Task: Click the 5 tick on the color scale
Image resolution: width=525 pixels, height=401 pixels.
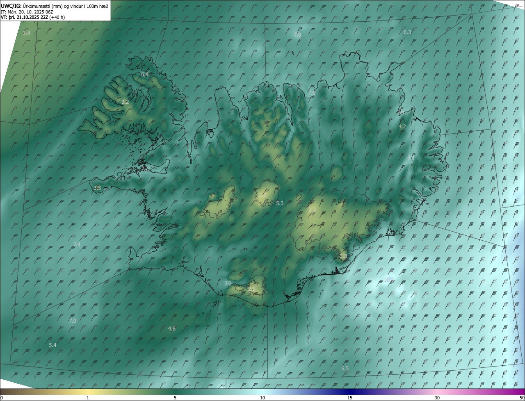Action: (x=175, y=398)
